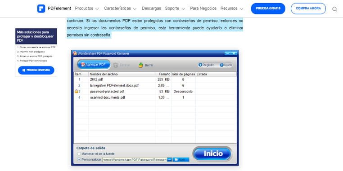Expand the Características menu

pyautogui.click(x=120, y=9)
